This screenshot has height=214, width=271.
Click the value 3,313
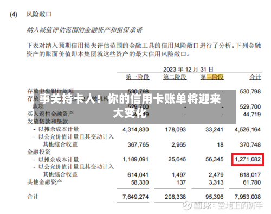216,182
